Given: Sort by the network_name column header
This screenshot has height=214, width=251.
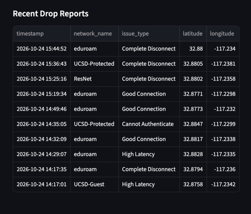Looking at the screenshot, I should [94, 34].
